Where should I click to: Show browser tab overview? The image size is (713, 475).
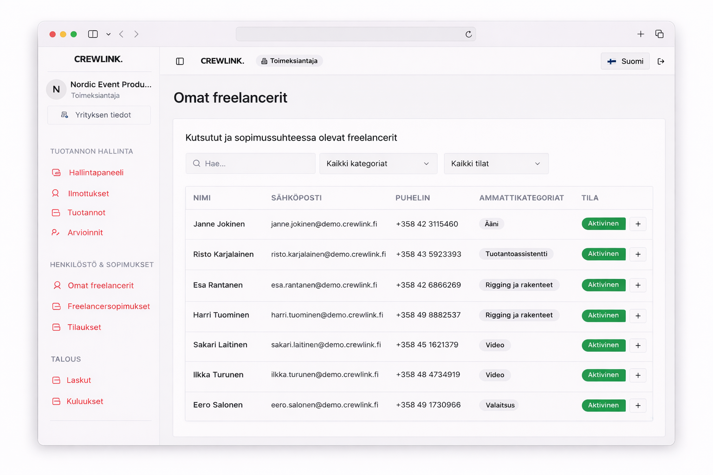click(659, 34)
